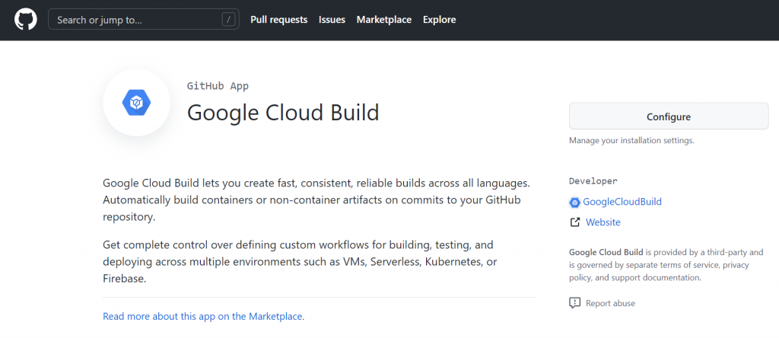Open 'Read more about this app' link
This screenshot has width=779, height=338.
[x=203, y=316]
